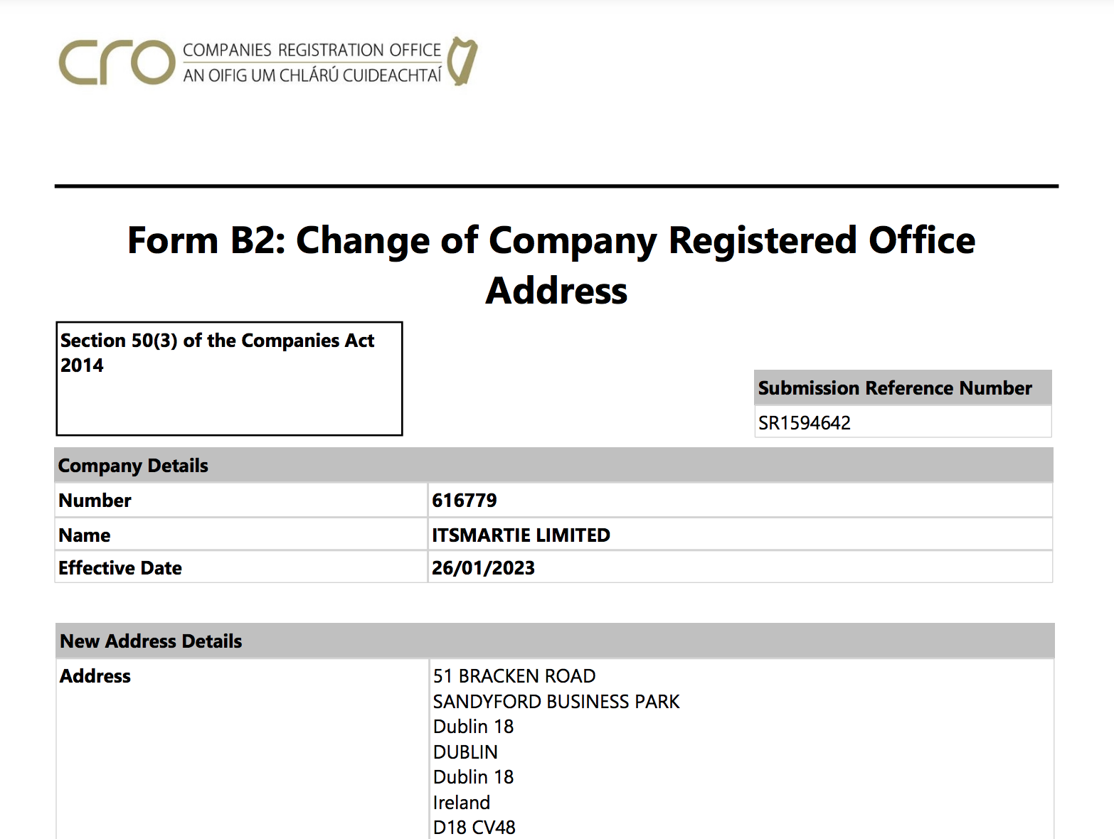1114x839 pixels.
Task: Click SANDYFORD BUSINESS PARK address line
Action: tap(556, 702)
